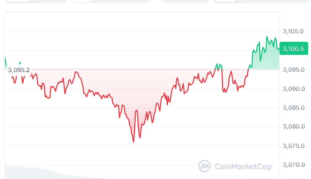The width and height of the screenshot is (311, 179).
Task: Click the 3,090.0 y-axis label
Action: (x=294, y=89)
